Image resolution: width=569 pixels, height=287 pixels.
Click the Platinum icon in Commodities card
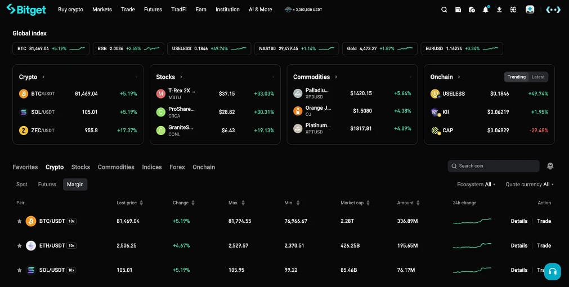click(x=298, y=128)
